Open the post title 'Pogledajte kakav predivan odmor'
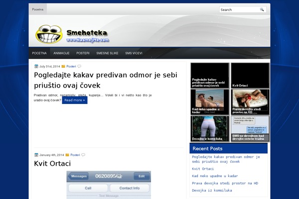This screenshot has height=199, width=299. [106, 80]
